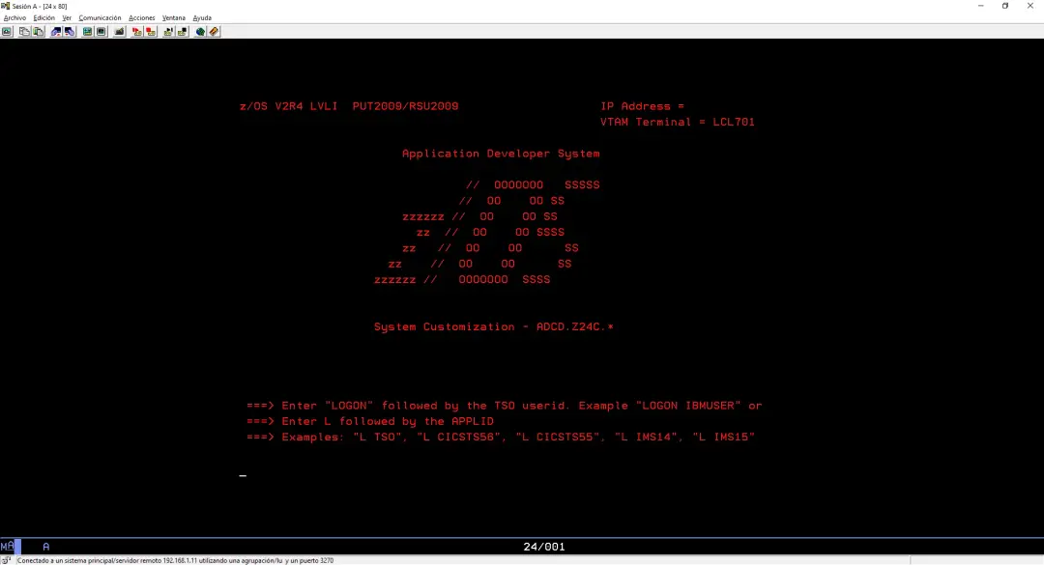This screenshot has width=1044, height=565.
Task: Open the Archivo menu
Action: coord(14,18)
